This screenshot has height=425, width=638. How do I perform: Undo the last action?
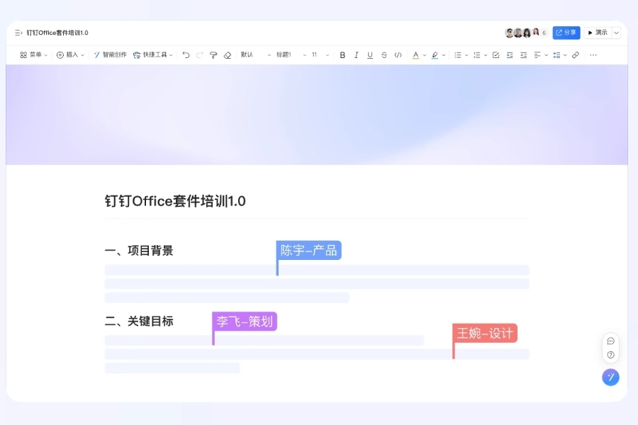[186, 55]
